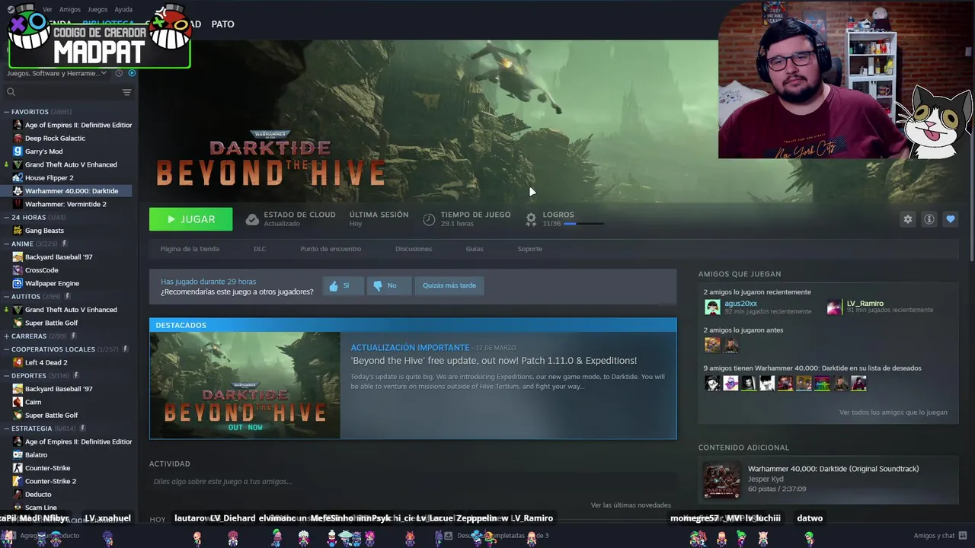Select Cairn game icon
The width and height of the screenshot is (975, 548).
pos(18,402)
